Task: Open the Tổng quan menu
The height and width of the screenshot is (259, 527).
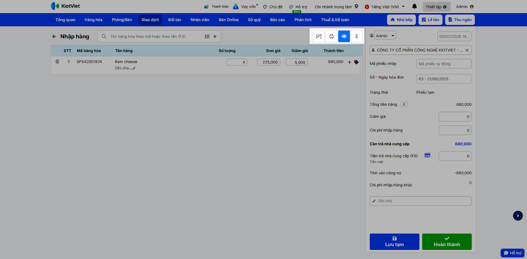Action: click(65, 20)
